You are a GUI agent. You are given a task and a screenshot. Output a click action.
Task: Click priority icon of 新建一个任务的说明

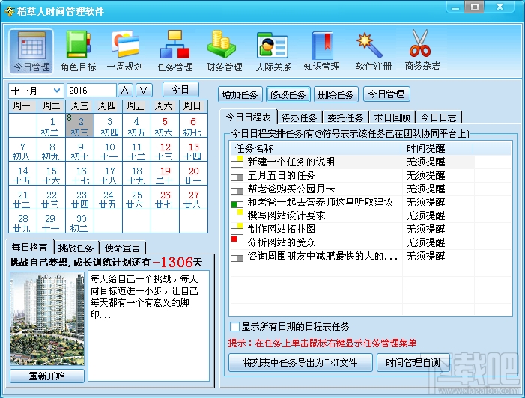pos(237,162)
